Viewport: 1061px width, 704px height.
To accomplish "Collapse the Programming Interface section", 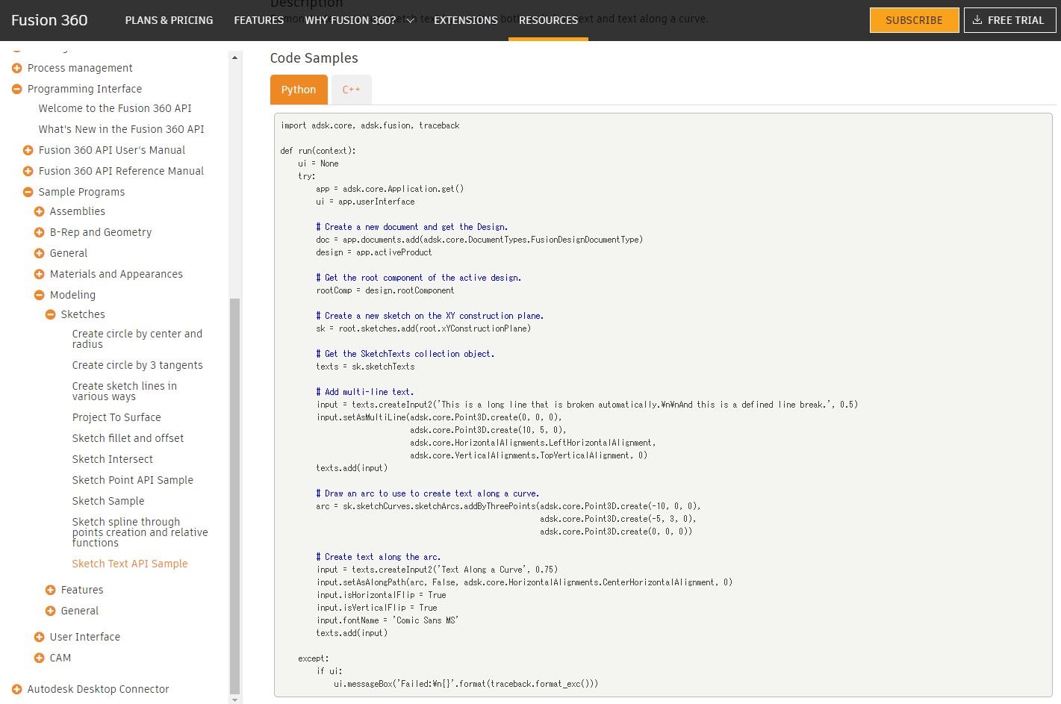I will click(x=16, y=89).
